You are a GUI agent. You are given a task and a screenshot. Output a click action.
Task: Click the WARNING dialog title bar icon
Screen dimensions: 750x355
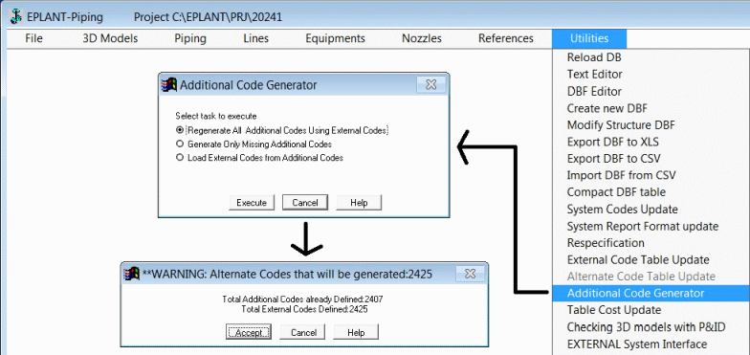pyautogui.click(x=131, y=274)
